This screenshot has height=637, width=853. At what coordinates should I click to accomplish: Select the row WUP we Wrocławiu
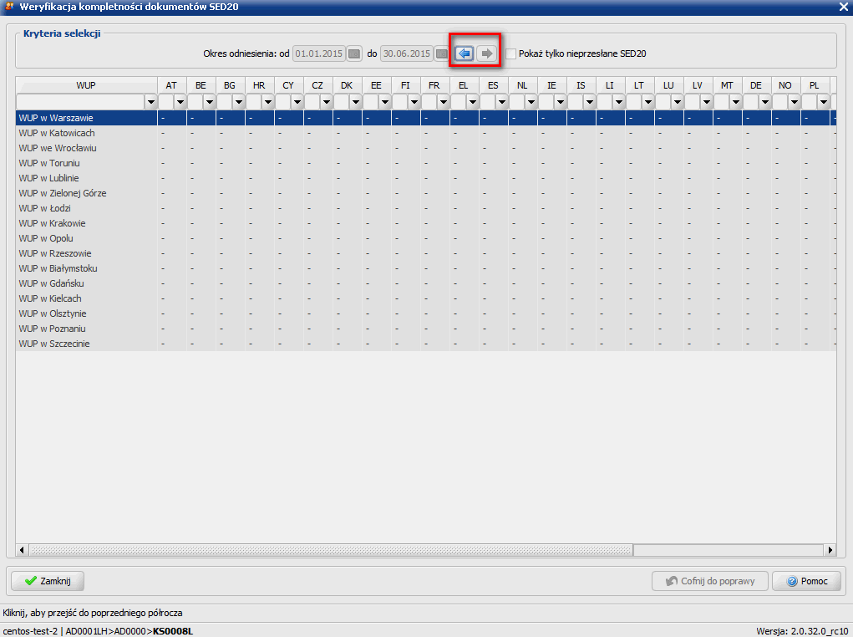426,148
